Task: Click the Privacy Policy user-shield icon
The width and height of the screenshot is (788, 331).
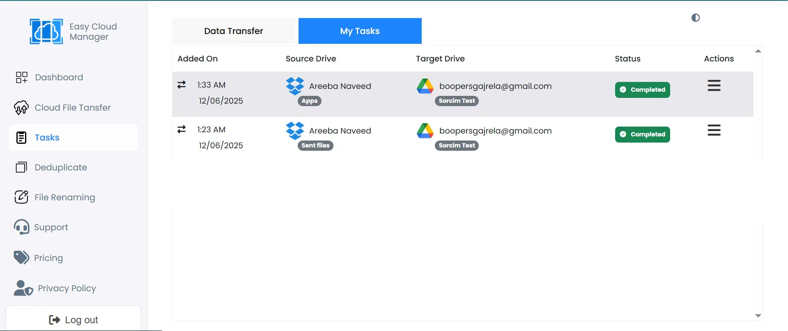Action: click(x=23, y=288)
